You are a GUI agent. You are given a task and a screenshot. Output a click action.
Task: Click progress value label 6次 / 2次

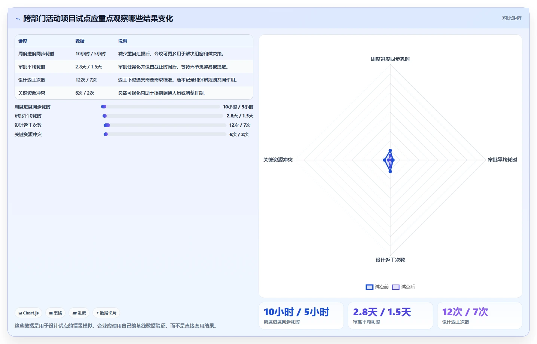(239, 135)
